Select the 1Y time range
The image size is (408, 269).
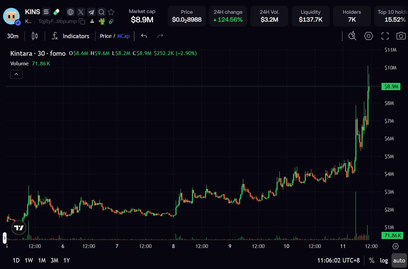tap(67, 260)
